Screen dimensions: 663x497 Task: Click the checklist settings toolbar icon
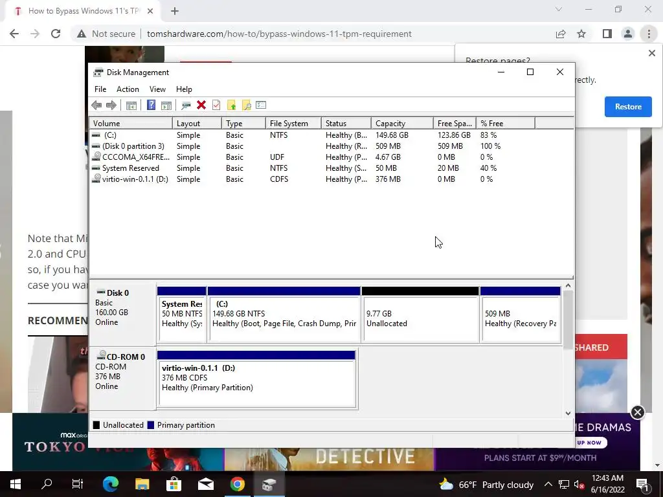coord(261,105)
